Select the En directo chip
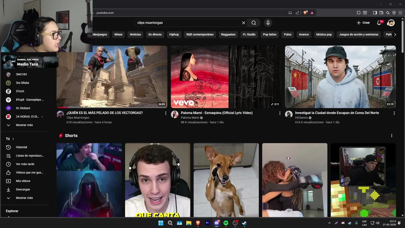405x228 pixels. pos(155,35)
